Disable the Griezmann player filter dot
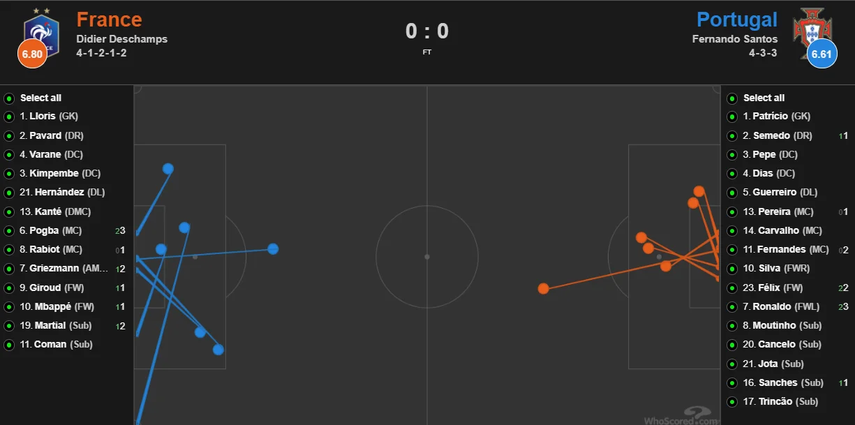 [x=9, y=269]
